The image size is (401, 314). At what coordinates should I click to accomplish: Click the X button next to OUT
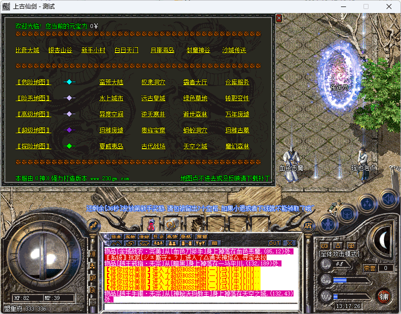[289, 243]
